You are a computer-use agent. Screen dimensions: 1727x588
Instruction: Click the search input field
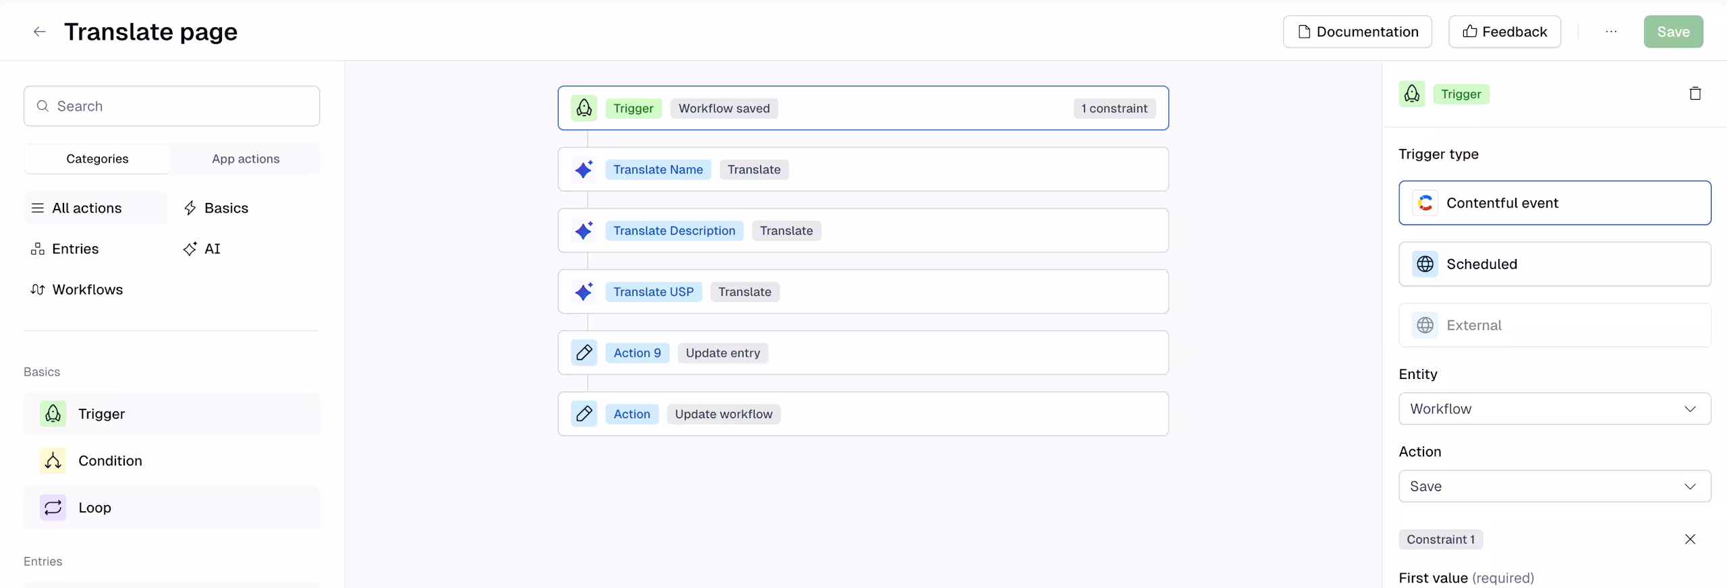[x=171, y=106]
